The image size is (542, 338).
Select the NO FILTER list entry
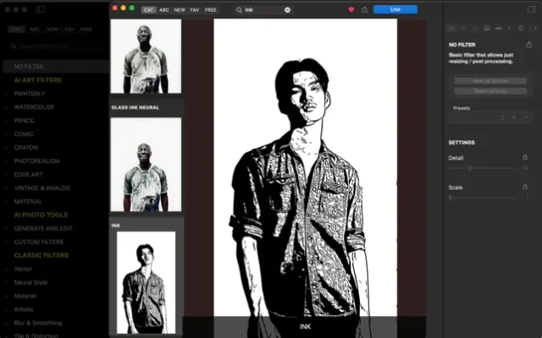click(x=28, y=66)
